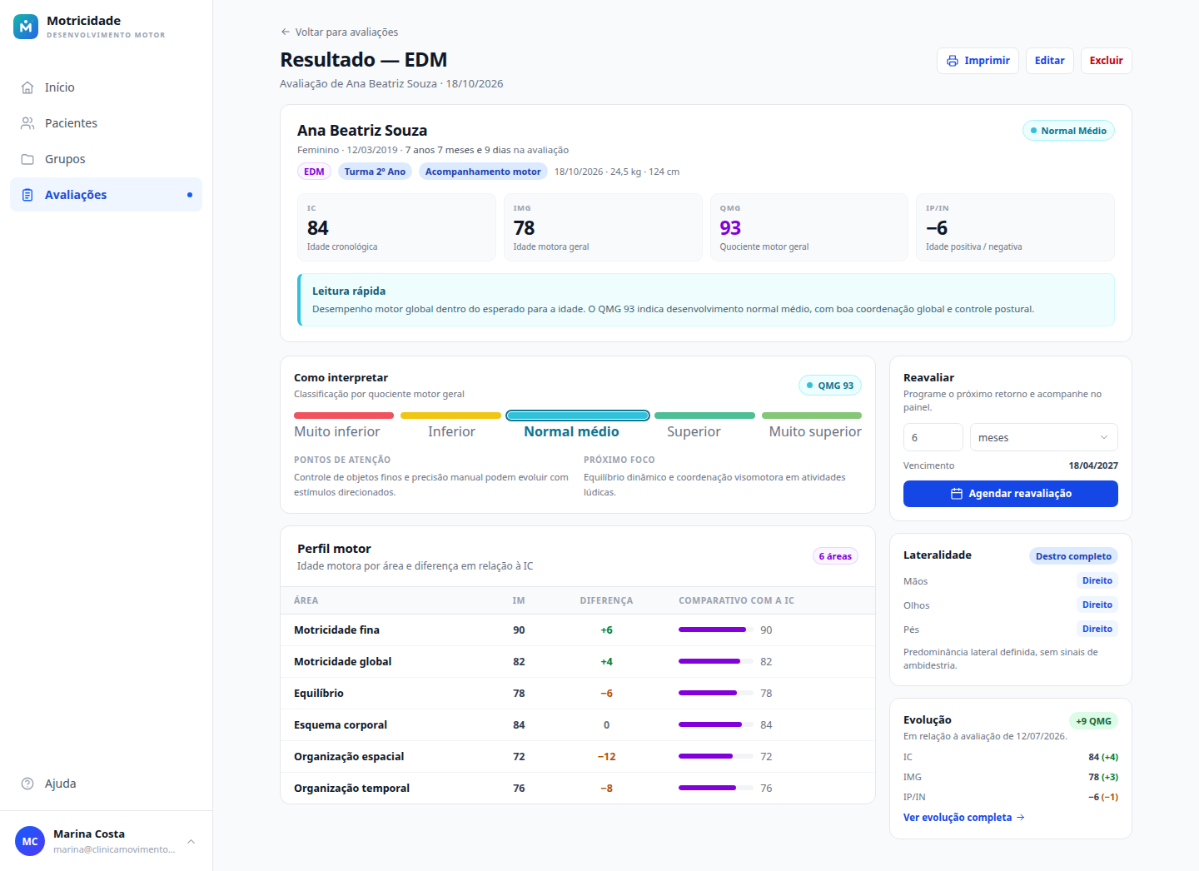The image size is (1199, 871).
Task: Click the Turma 2º Ano tag
Action: coord(375,172)
